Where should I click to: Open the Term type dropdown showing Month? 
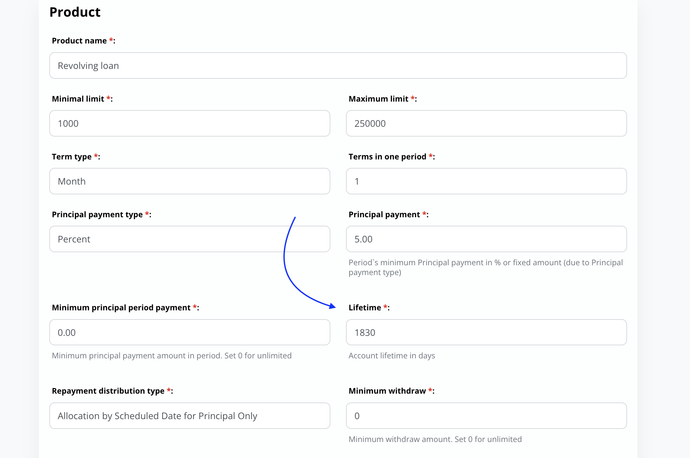click(189, 181)
